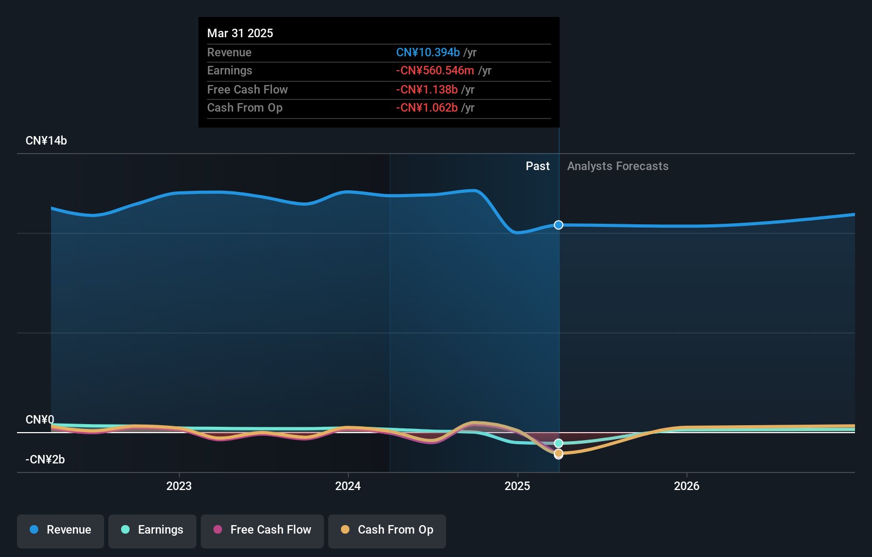Click the CN¥0 y-axis label

pyautogui.click(x=40, y=420)
